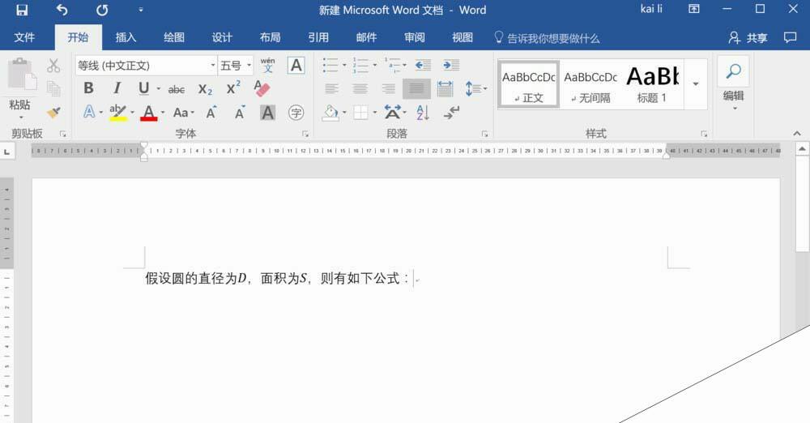The height and width of the screenshot is (423, 810).
Task: Justify paragraph text
Action: (416, 89)
